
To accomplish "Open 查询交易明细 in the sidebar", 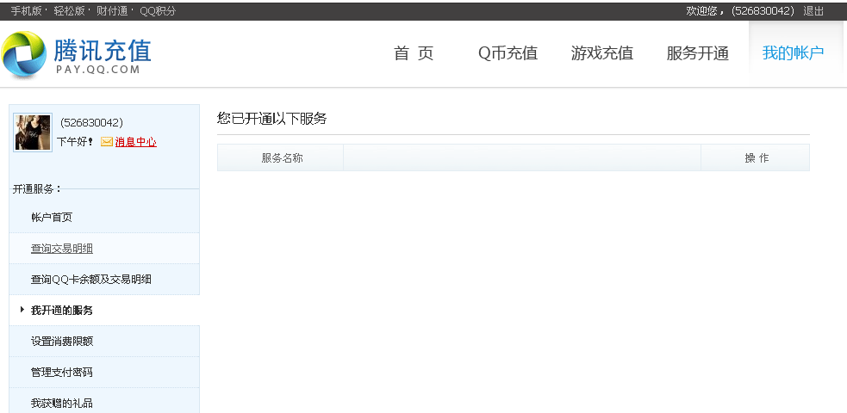I will click(61, 249).
